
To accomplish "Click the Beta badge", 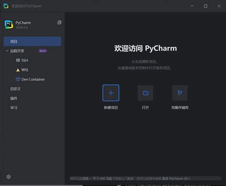I will [42, 51].
